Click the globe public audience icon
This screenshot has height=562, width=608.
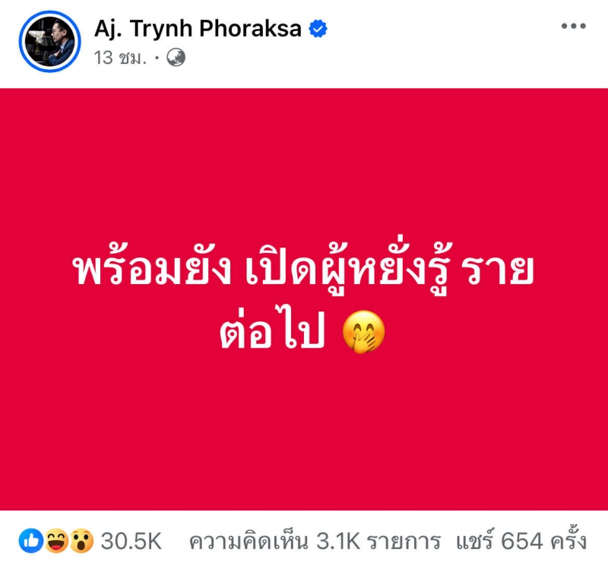(x=176, y=58)
